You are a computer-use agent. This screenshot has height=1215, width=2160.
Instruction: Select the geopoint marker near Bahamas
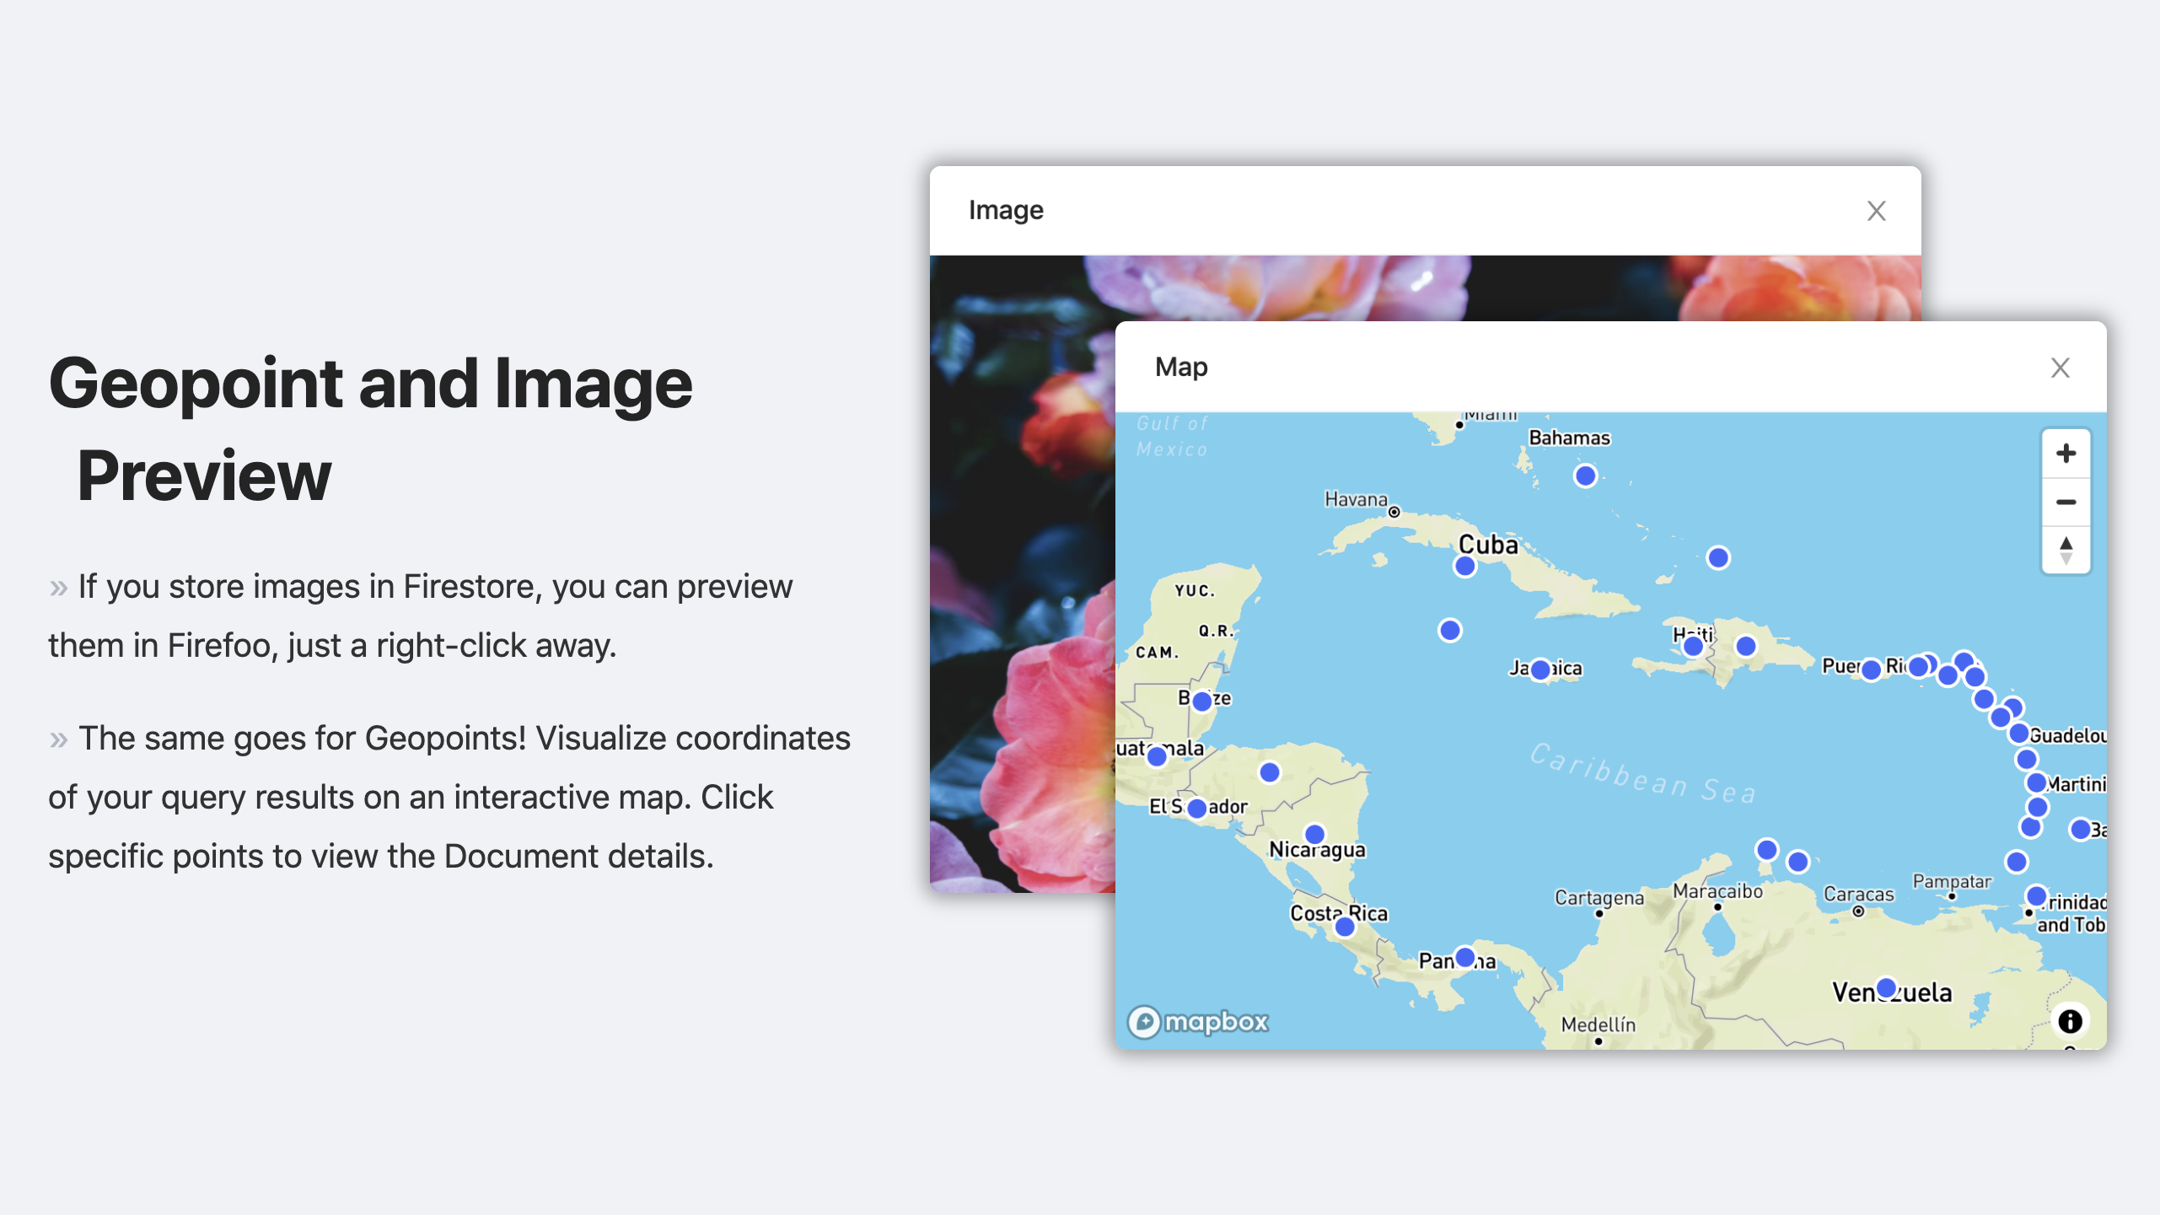1585,476
